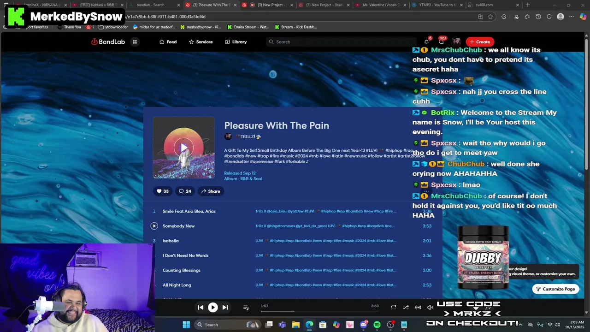Image resolution: width=590 pixels, height=332 pixels.
Task: Switch to the AntoineX - NIRVANA tab
Action: 41,5
